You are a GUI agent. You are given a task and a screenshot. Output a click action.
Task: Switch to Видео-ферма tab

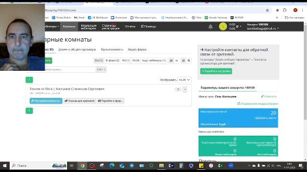[x=137, y=50]
